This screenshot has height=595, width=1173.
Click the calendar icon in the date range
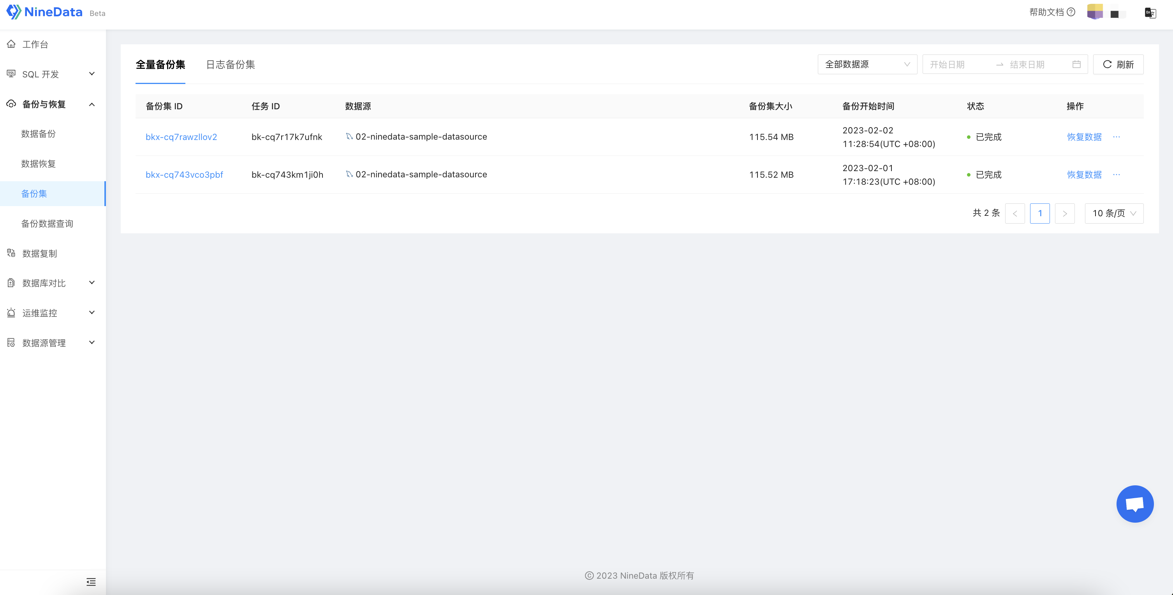click(1076, 65)
